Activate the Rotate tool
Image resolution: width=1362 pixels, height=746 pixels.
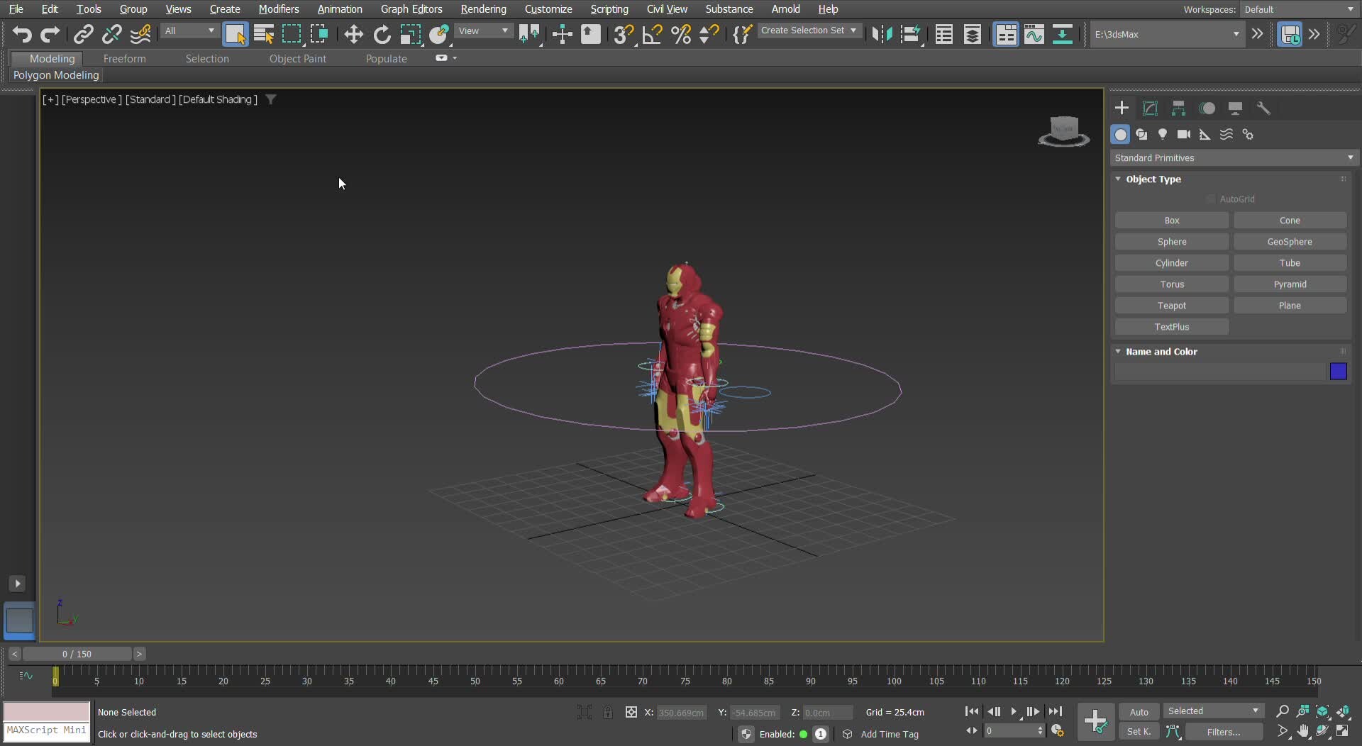pyautogui.click(x=382, y=34)
